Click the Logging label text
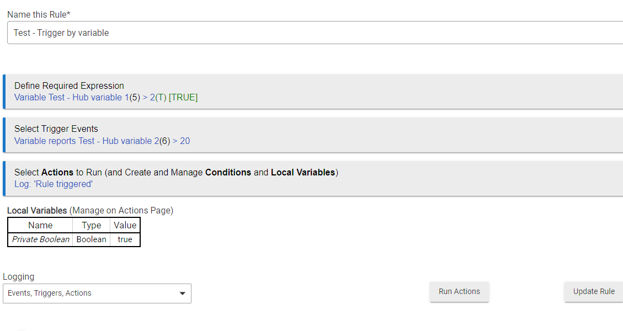 (x=19, y=276)
